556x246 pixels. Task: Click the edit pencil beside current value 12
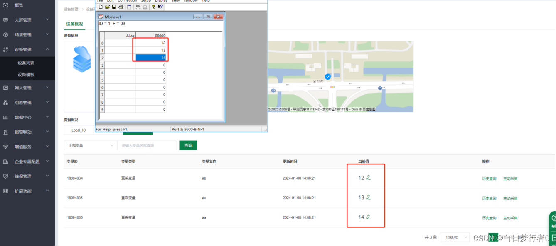pyautogui.click(x=369, y=177)
